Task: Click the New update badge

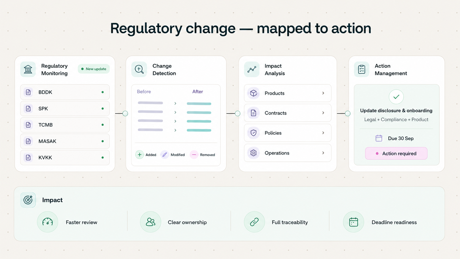Action: click(94, 69)
